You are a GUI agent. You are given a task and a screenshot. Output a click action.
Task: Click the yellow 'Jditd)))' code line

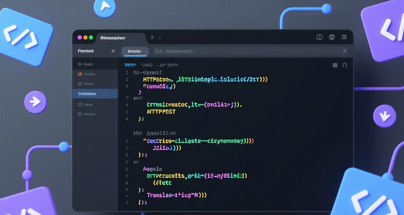click(167, 148)
